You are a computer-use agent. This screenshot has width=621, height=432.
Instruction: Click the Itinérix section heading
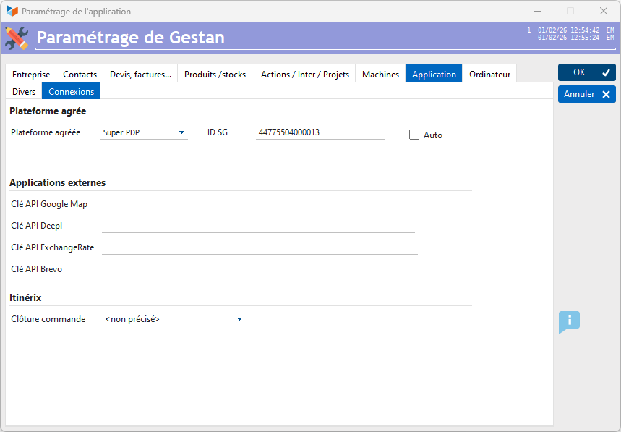pyautogui.click(x=25, y=297)
